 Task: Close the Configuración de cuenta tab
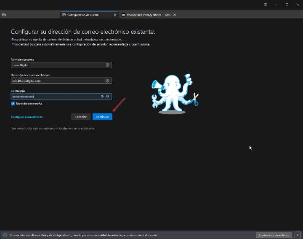pyautogui.click(x=115, y=15)
